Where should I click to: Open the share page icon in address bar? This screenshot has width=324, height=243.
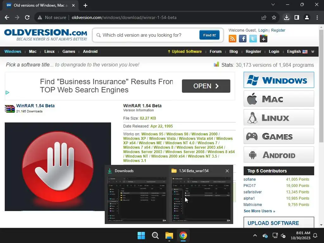click(264, 18)
